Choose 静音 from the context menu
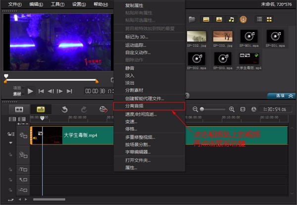 (130, 68)
